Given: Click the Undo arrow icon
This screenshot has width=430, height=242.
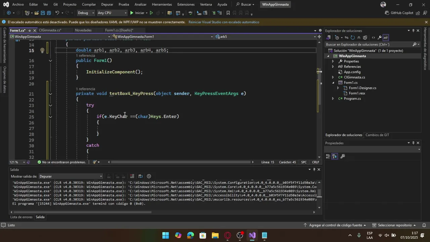Looking at the screenshot, I should tap(57, 13).
